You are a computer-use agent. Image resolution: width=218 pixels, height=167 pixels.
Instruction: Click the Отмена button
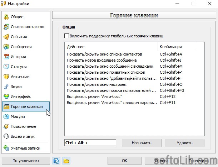pos(162,161)
